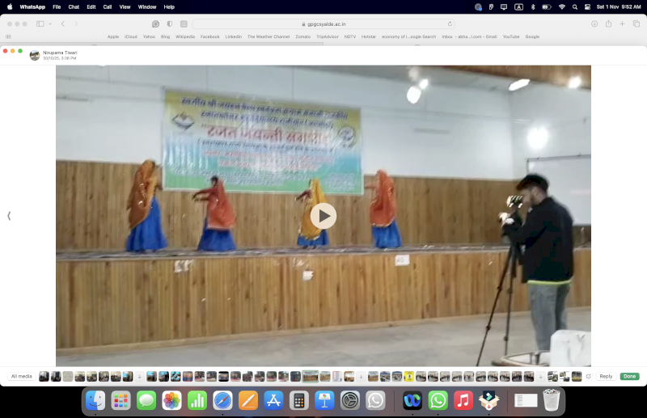This screenshot has width=647, height=418.
Task: Open App Store from the dock
Action: point(273,400)
